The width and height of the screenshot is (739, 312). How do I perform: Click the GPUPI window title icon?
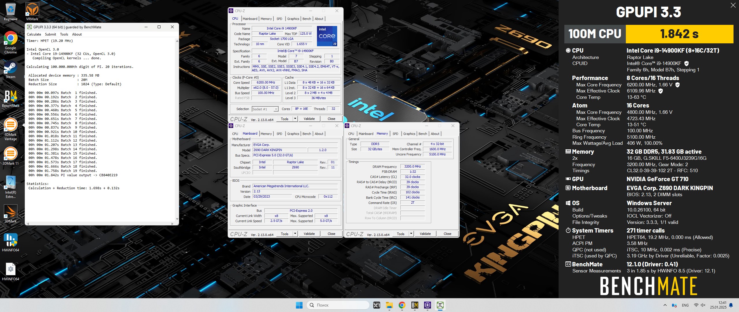point(29,27)
